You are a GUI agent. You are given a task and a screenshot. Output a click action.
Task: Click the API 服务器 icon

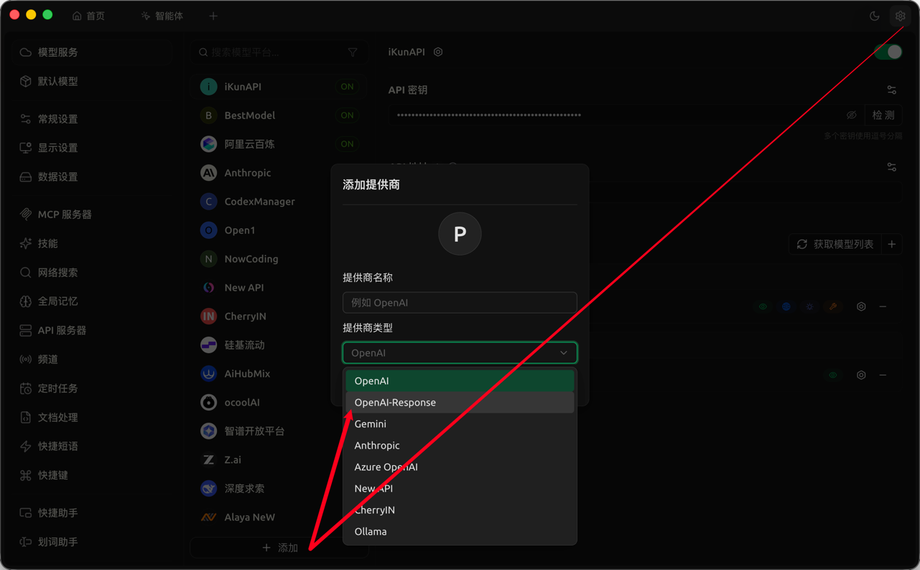click(26, 330)
